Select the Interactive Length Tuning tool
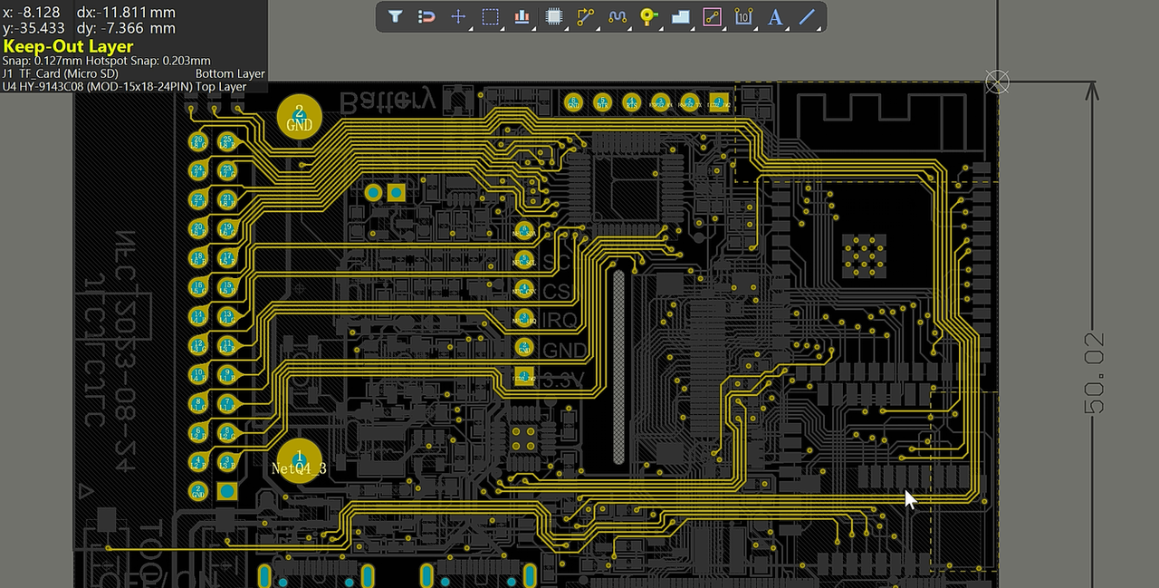Image resolution: width=1159 pixels, height=588 pixels. [x=618, y=16]
